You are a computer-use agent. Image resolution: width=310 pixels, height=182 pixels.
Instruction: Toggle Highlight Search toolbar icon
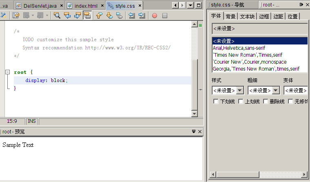(87, 16)
